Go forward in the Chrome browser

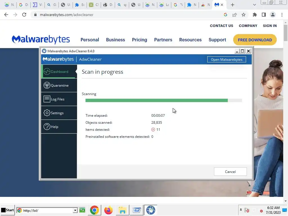[x=15, y=15]
